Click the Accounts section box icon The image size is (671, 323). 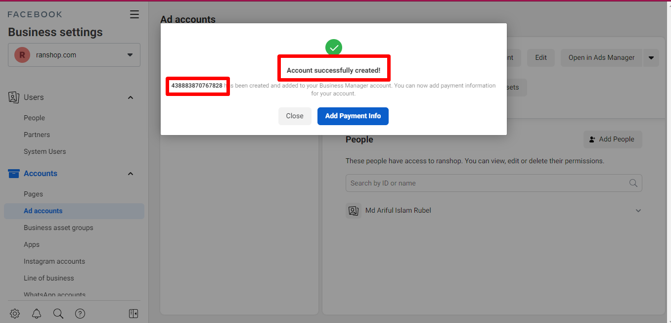tap(14, 174)
